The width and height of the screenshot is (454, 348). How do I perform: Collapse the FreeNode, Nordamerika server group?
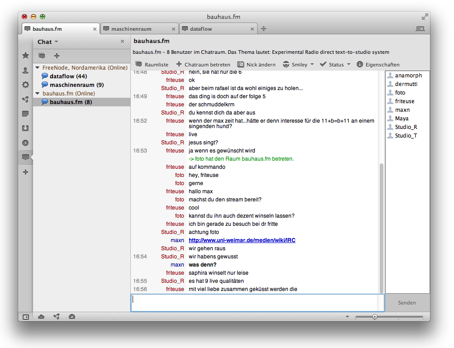pyautogui.click(x=38, y=67)
